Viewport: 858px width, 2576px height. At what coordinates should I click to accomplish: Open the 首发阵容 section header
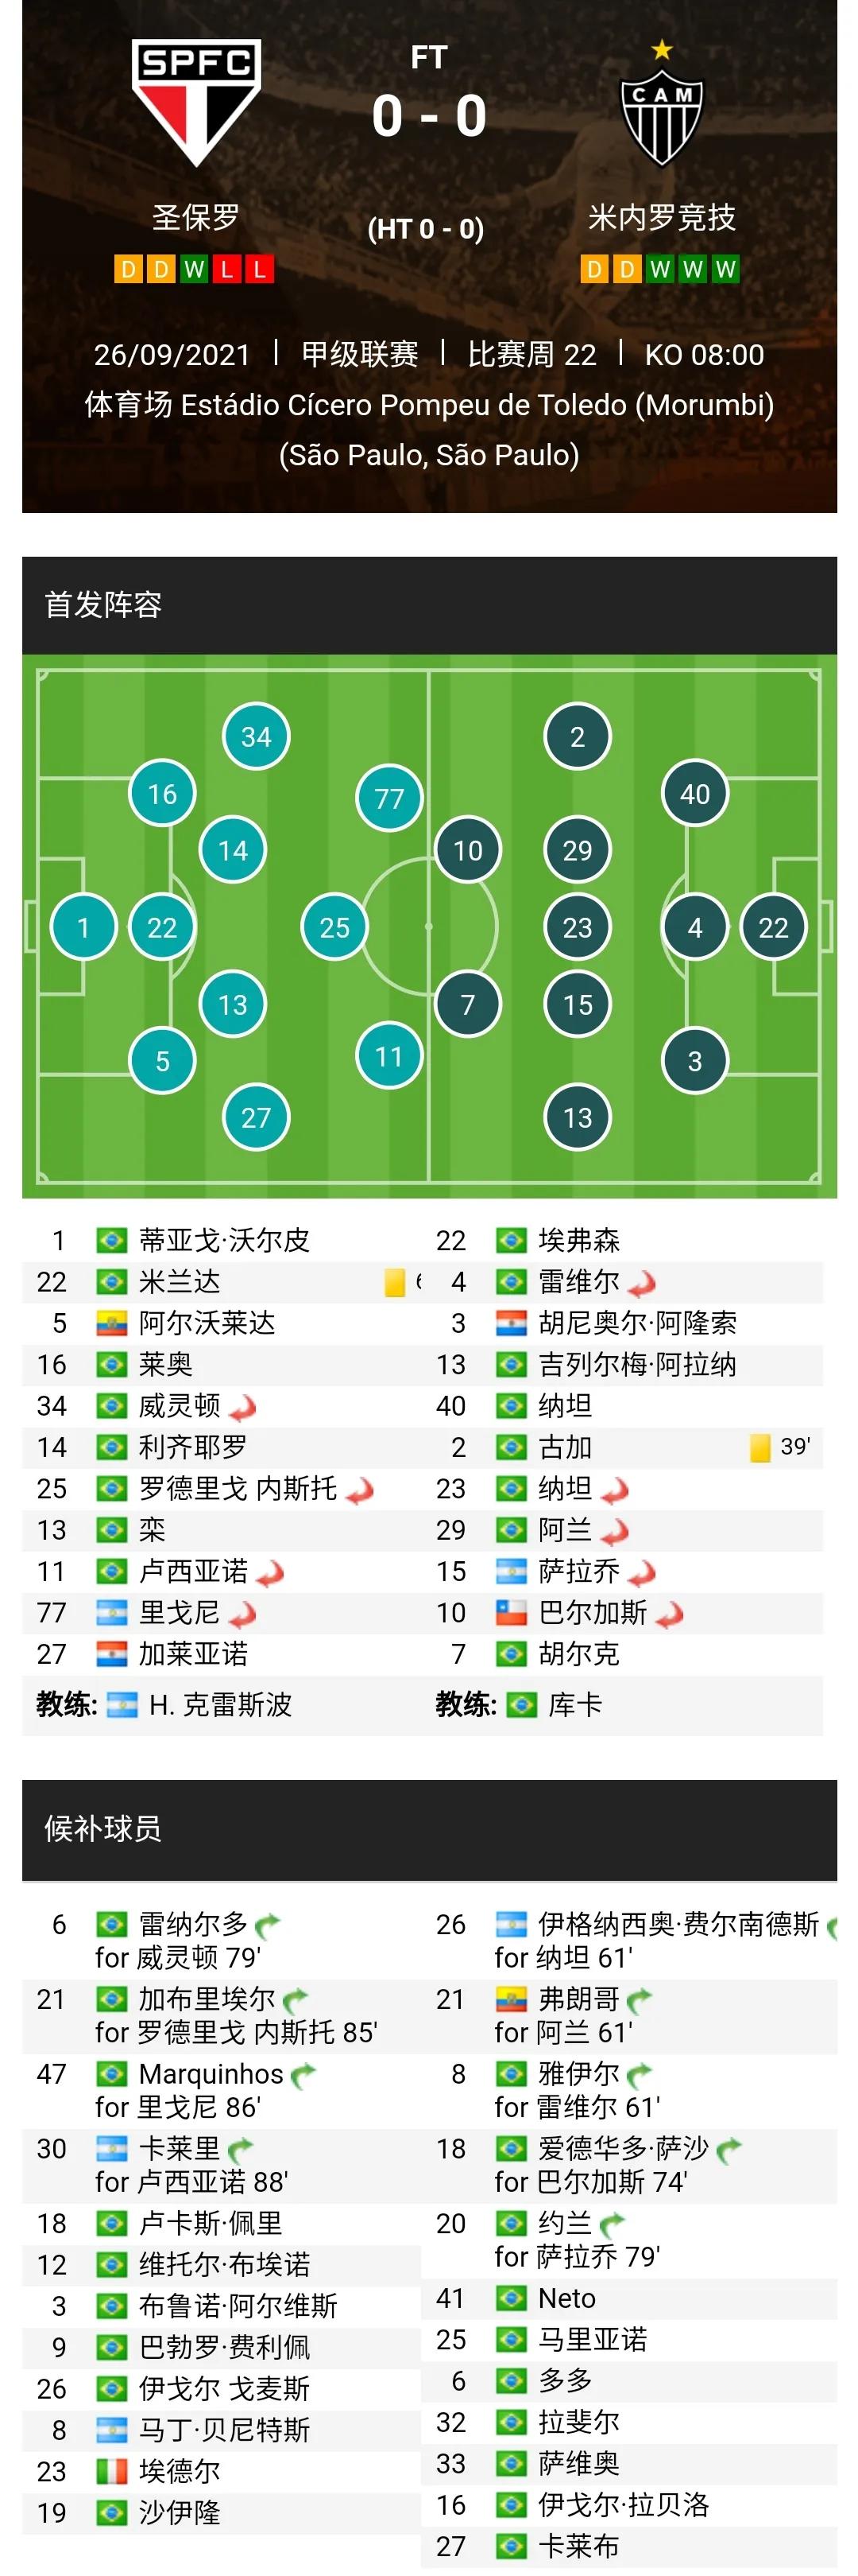(102, 605)
